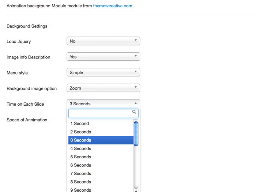Image resolution: width=256 pixels, height=192 pixels.
Task: Click the scrollbar down arrow in list
Action: tap(136, 190)
